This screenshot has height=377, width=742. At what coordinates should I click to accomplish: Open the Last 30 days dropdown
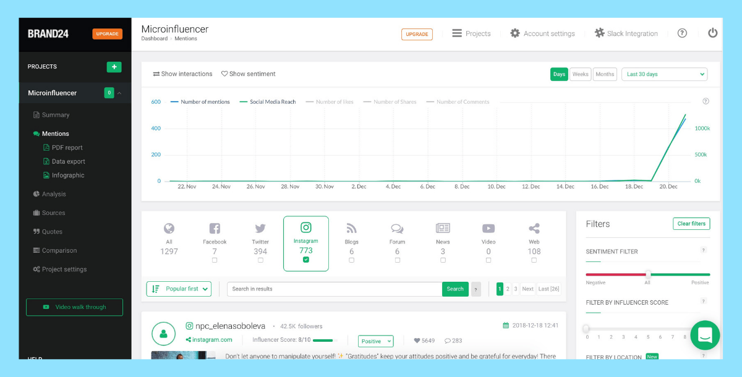tap(664, 74)
